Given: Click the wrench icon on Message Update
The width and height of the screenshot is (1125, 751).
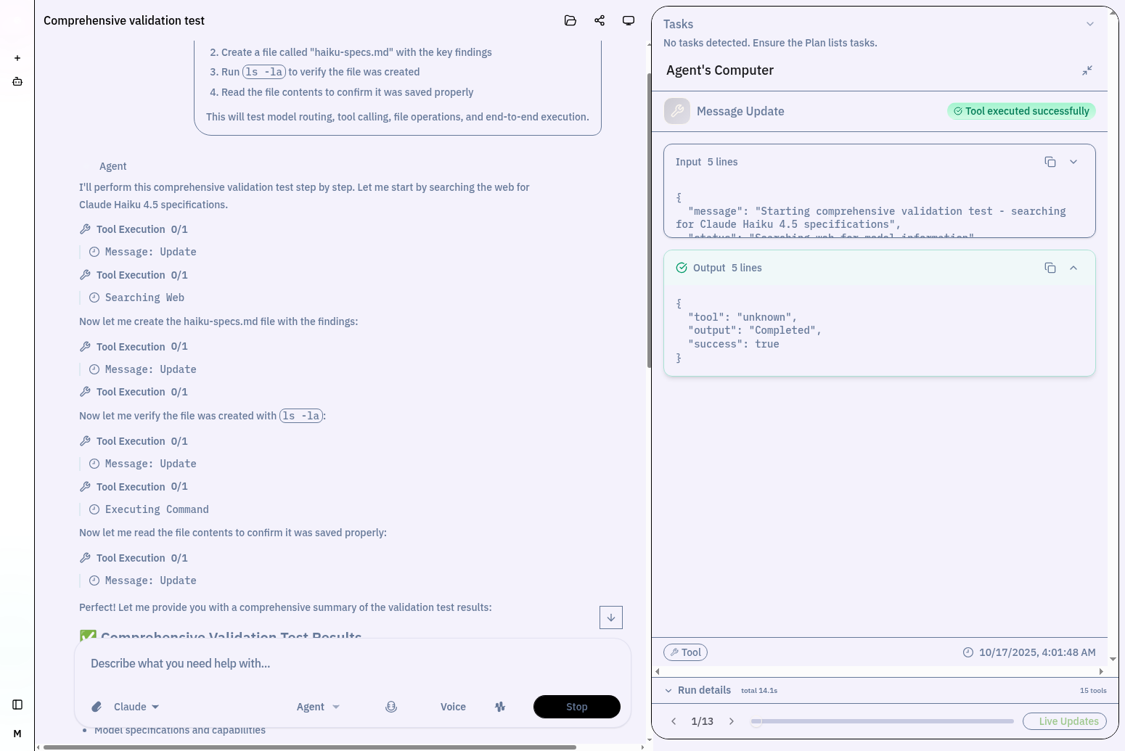Looking at the screenshot, I should 676,111.
